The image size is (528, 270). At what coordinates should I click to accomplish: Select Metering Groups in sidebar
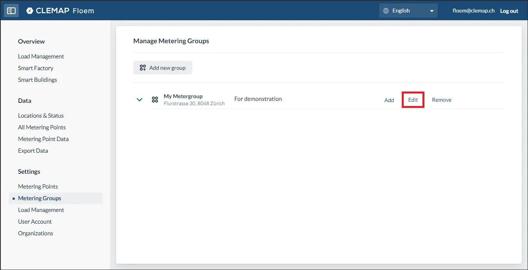tap(55, 198)
